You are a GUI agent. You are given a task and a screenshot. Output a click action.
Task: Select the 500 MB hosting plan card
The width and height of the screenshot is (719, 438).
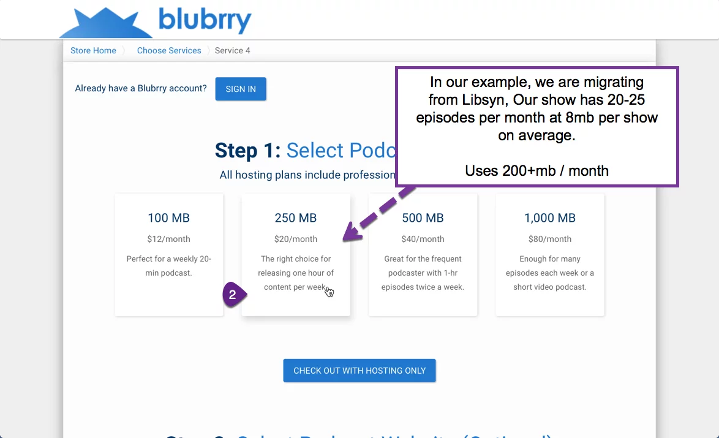(x=423, y=255)
